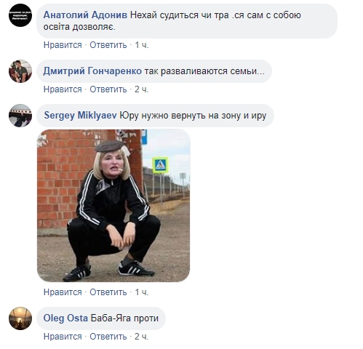Like Анатолий Адонив's comment via Нравится
The image size is (363, 349).
(63, 45)
